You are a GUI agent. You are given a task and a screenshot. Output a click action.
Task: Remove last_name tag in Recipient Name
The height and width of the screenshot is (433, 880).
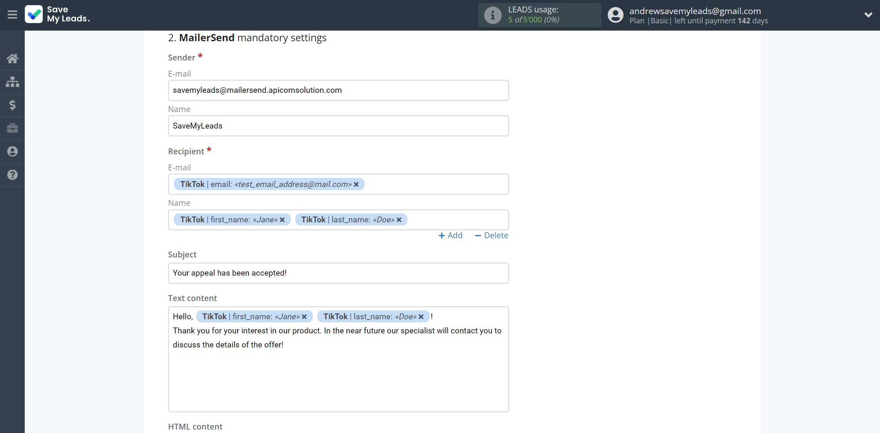pyautogui.click(x=399, y=220)
